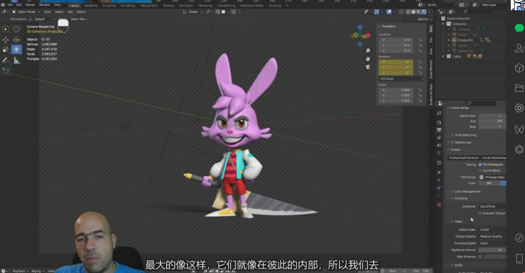This screenshot has width=525, height=273.
Task: Open the H.264 video codec dropdown
Action: point(492,230)
